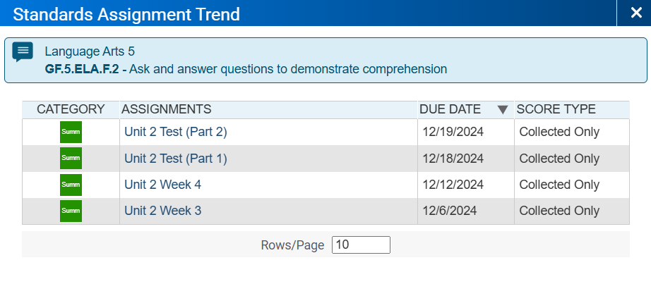Screen dimensions: 651x284
Task: Sort by the Assignments column header
Action: click(166, 109)
